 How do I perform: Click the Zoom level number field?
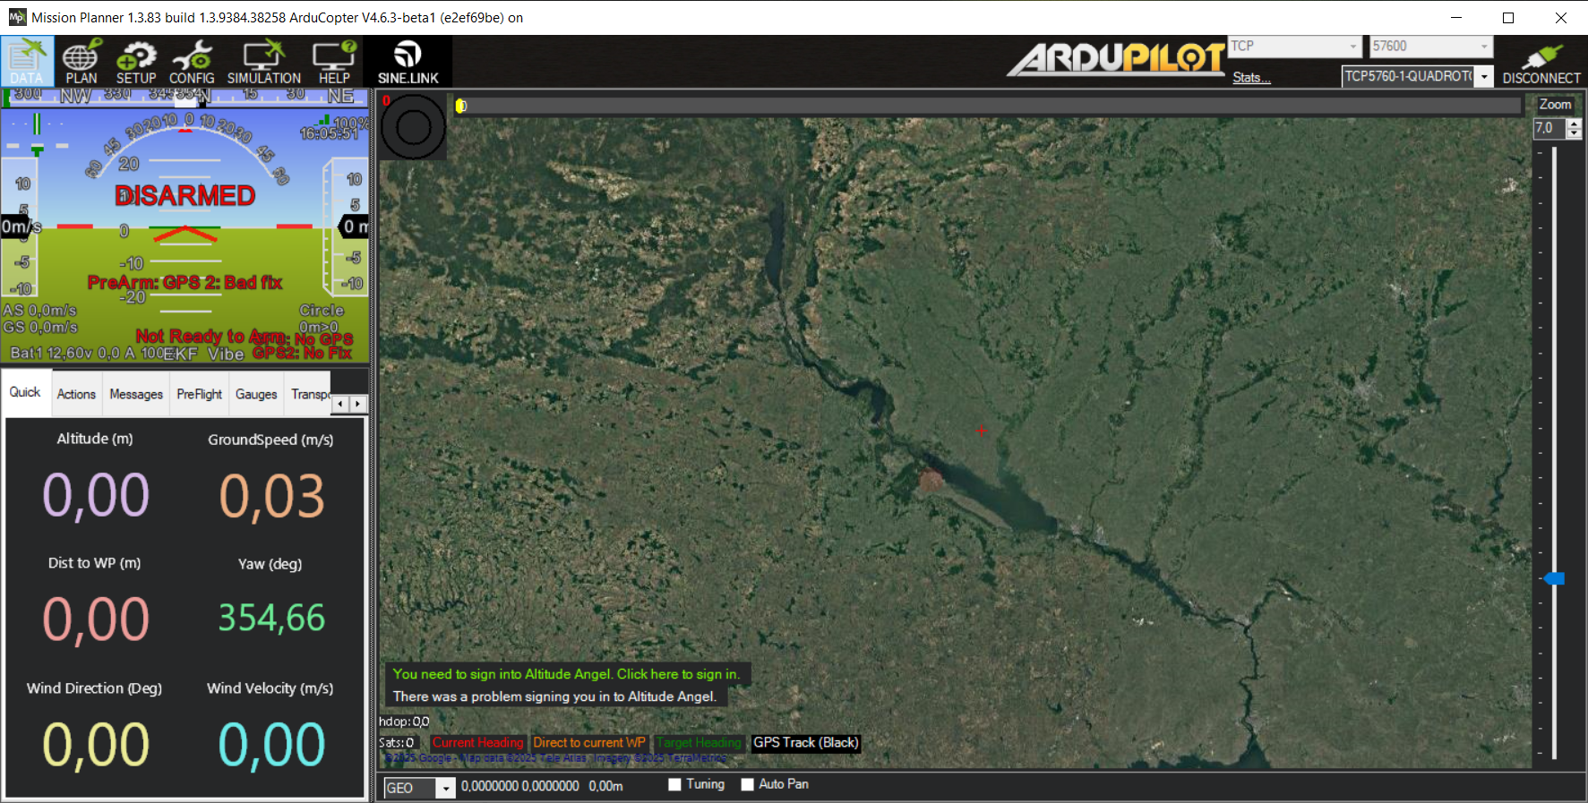click(1549, 128)
